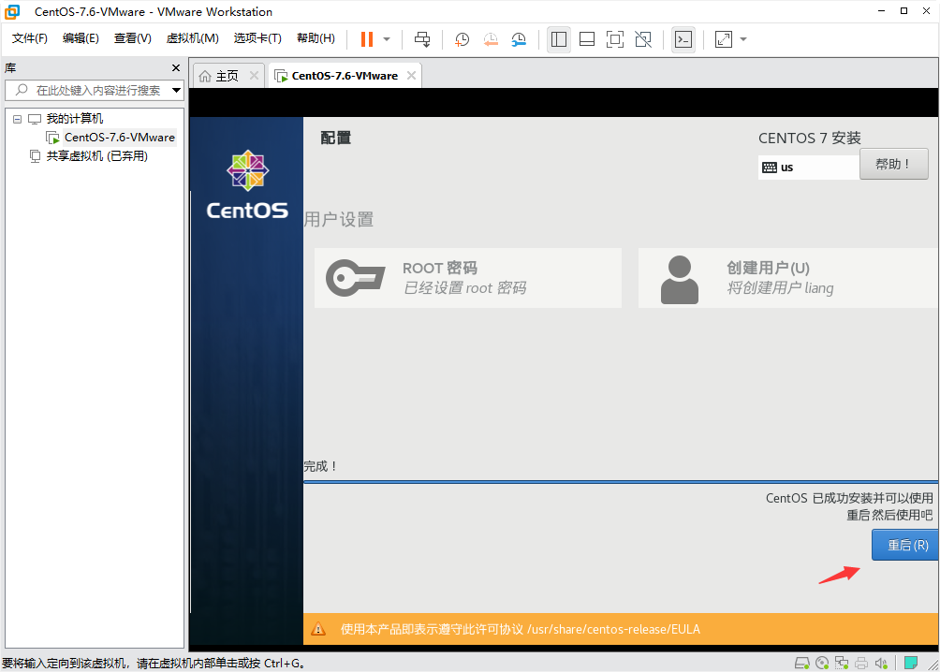Viewport: 940px width, 672px height.
Task: Click the ROOT password key icon
Action: point(355,278)
